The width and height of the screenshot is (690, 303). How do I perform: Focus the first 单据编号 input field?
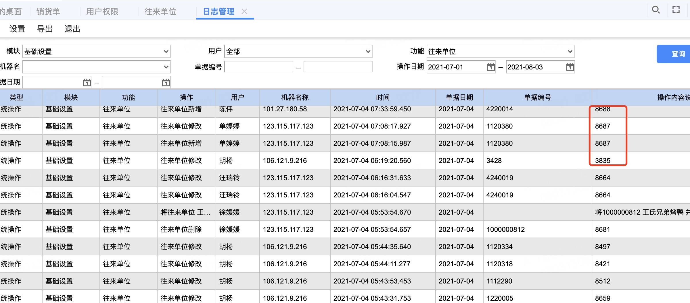tap(259, 67)
